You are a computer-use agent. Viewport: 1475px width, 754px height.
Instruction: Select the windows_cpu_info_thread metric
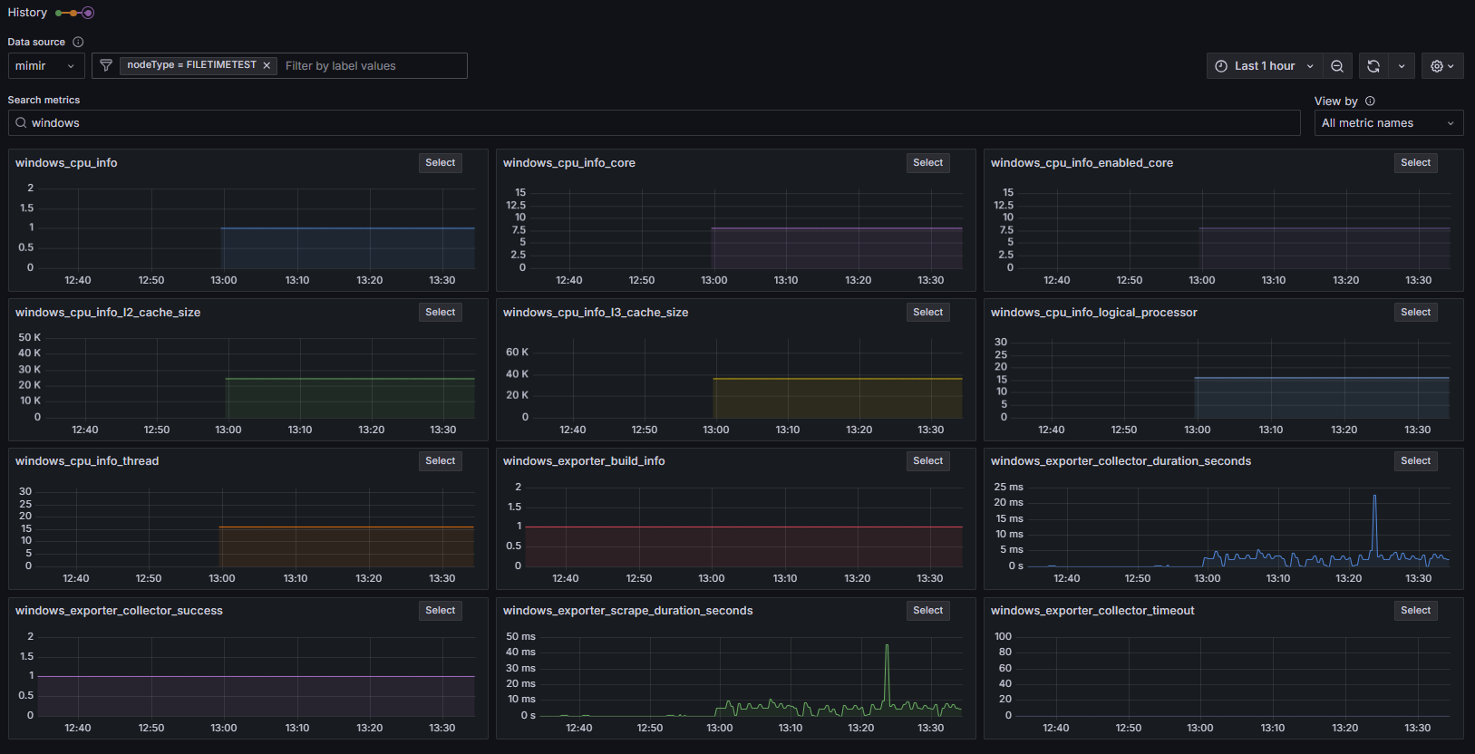441,461
